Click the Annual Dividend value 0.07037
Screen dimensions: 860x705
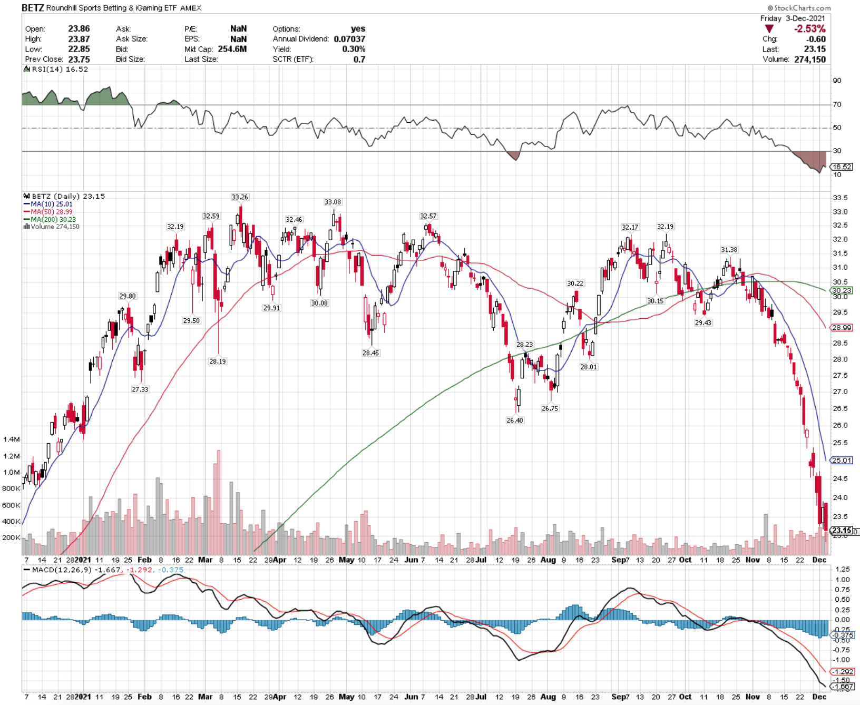tap(349, 39)
